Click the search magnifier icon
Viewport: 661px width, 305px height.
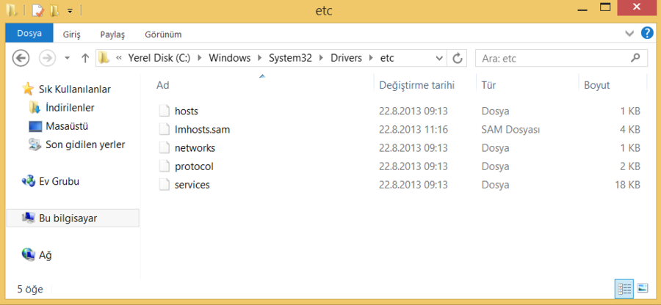coord(635,57)
